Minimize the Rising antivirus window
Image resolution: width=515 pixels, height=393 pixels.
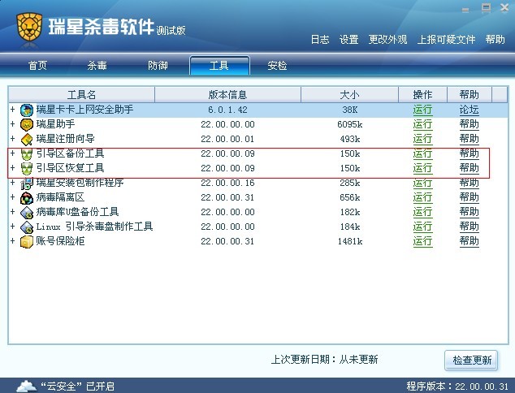(465, 10)
